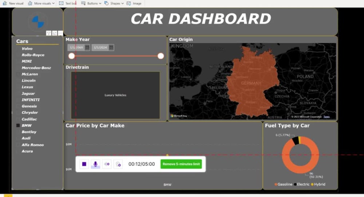Select MINI in the Cars slicer

[x=27, y=61]
